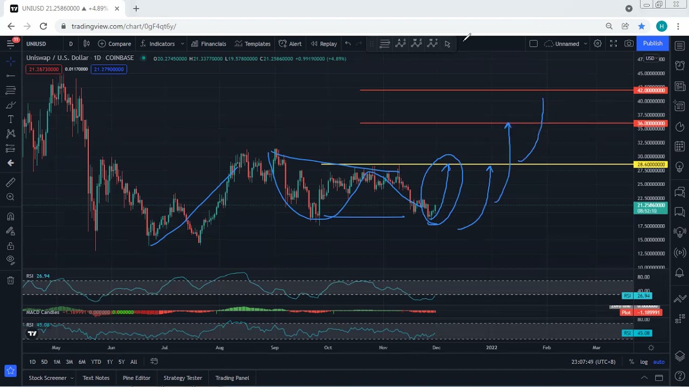689x387 pixels.
Task: Toggle hide all drawings eye icon
Action: coord(10,260)
